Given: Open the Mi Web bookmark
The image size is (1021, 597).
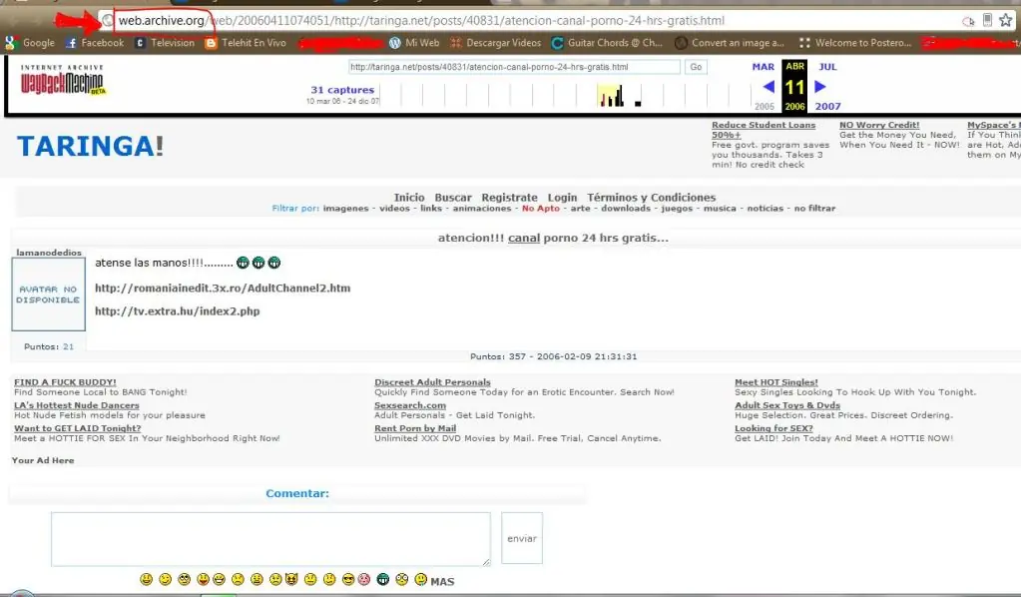Looking at the screenshot, I should coord(414,43).
